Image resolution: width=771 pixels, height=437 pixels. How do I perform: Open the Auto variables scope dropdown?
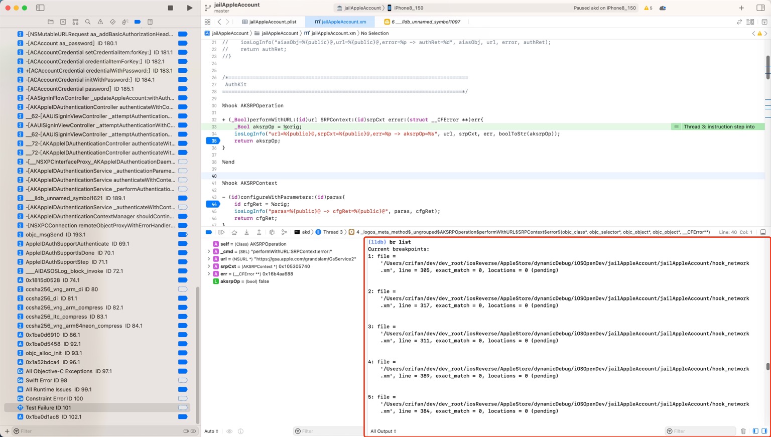(x=211, y=431)
